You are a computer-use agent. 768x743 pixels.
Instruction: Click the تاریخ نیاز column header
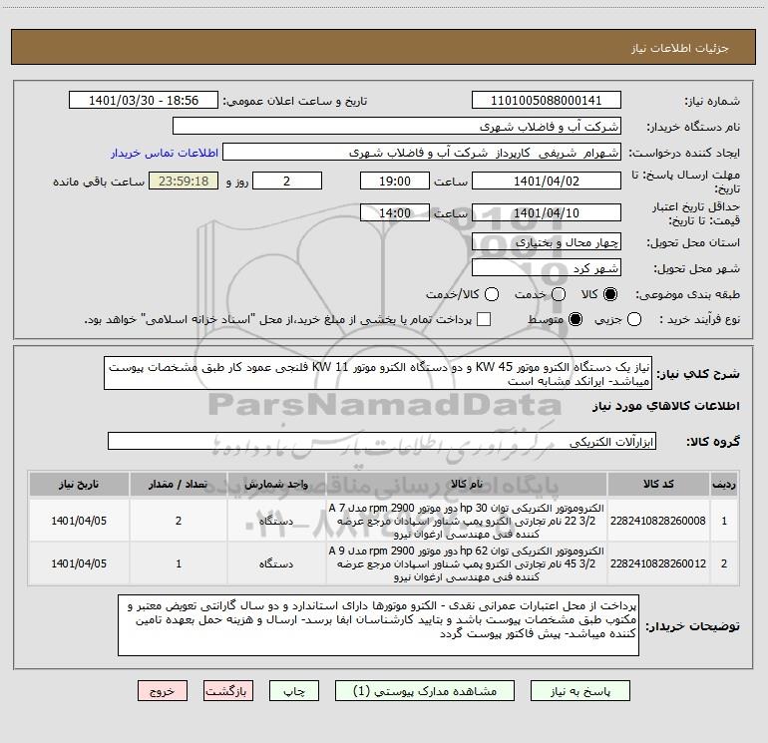pyautogui.click(x=79, y=485)
